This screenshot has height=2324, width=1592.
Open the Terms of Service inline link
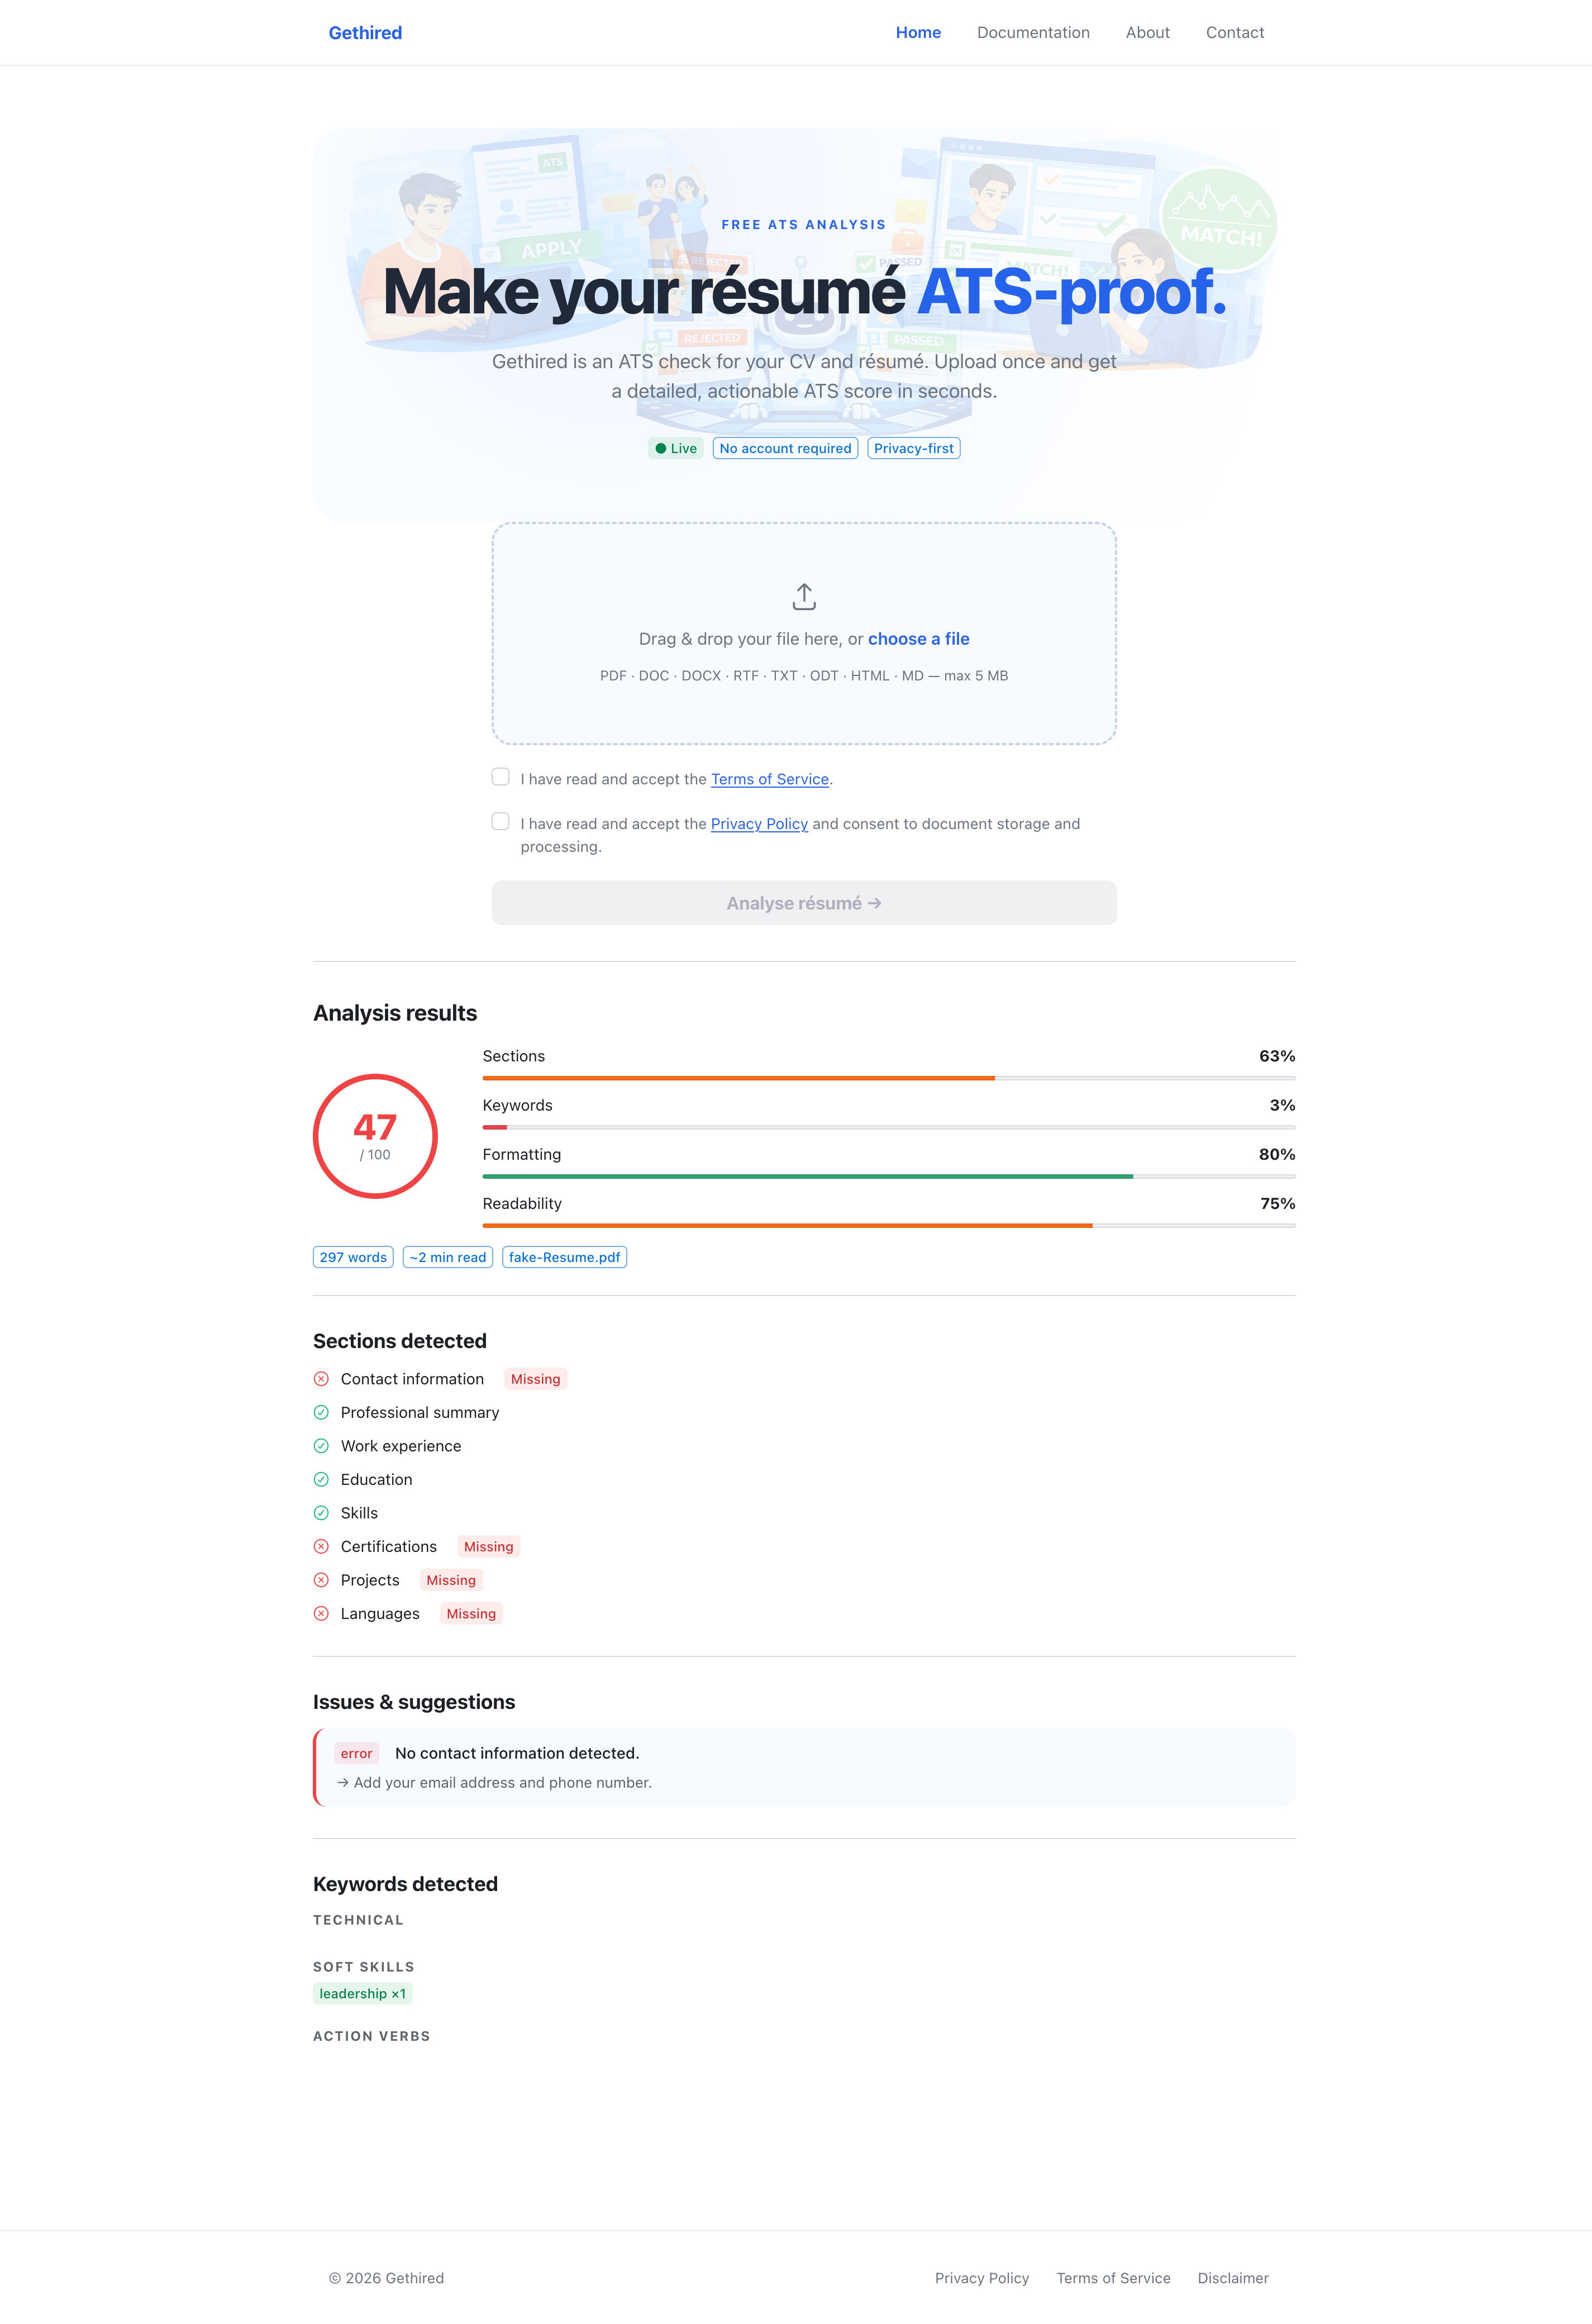[769, 779]
